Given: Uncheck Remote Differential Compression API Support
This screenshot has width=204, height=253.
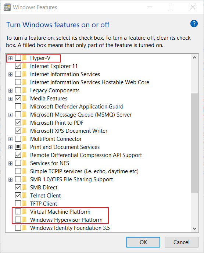Looking at the screenshot, I should tap(18, 155).
